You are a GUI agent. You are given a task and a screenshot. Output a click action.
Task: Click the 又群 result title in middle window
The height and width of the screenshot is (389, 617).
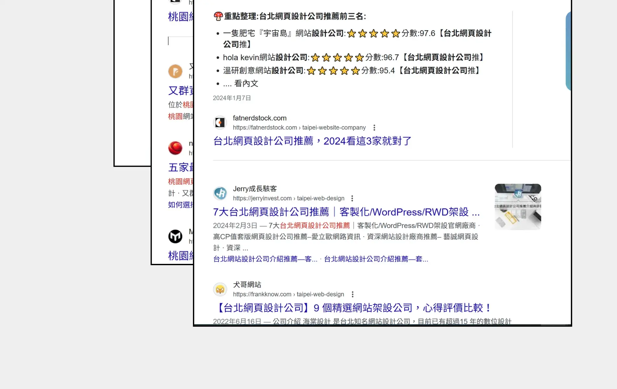[x=181, y=90]
